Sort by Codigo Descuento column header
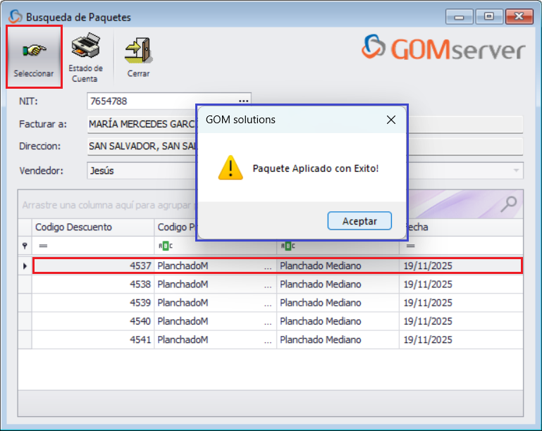This screenshot has width=542, height=431. tap(93, 227)
